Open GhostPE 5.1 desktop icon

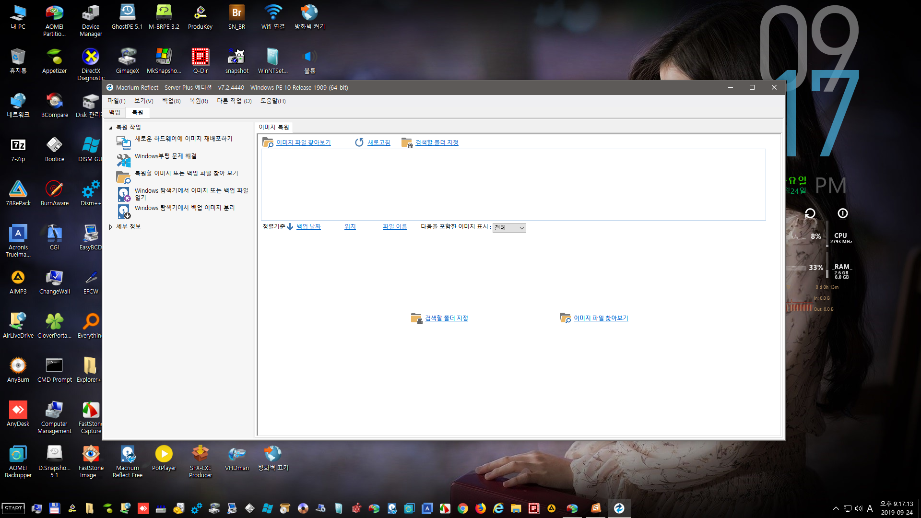[x=127, y=16]
